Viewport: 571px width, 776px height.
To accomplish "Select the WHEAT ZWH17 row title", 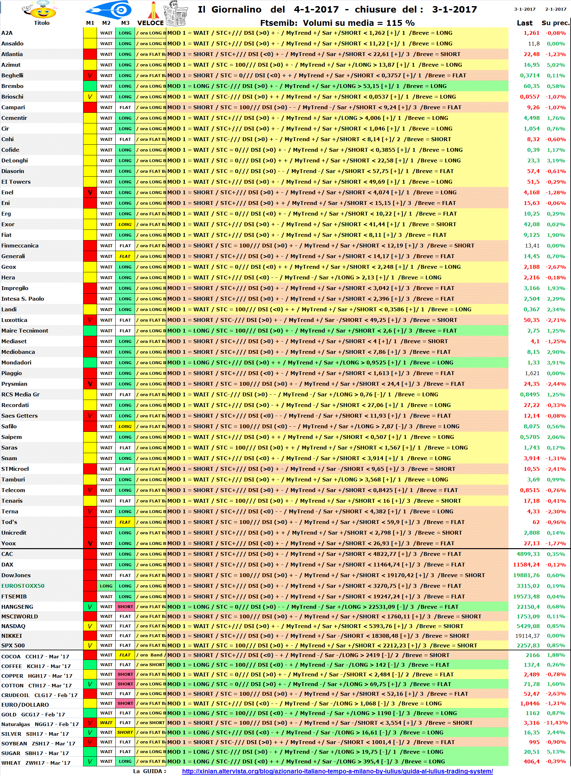I will [35, 763].
